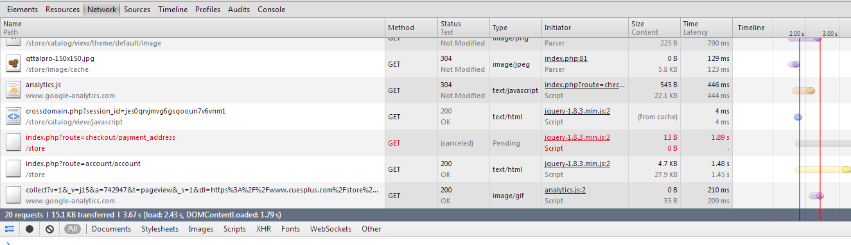Click the text/javascript type cell
Image resolution: width=851 pixels, height=245 pixels.
pyautogui.click(x=515, y=90)
